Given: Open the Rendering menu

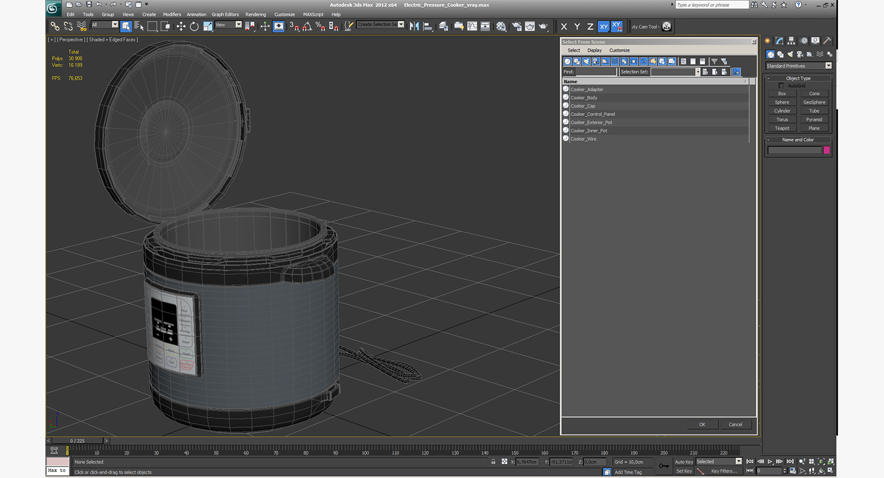Looking at the screenshot, I should [256, 14].
